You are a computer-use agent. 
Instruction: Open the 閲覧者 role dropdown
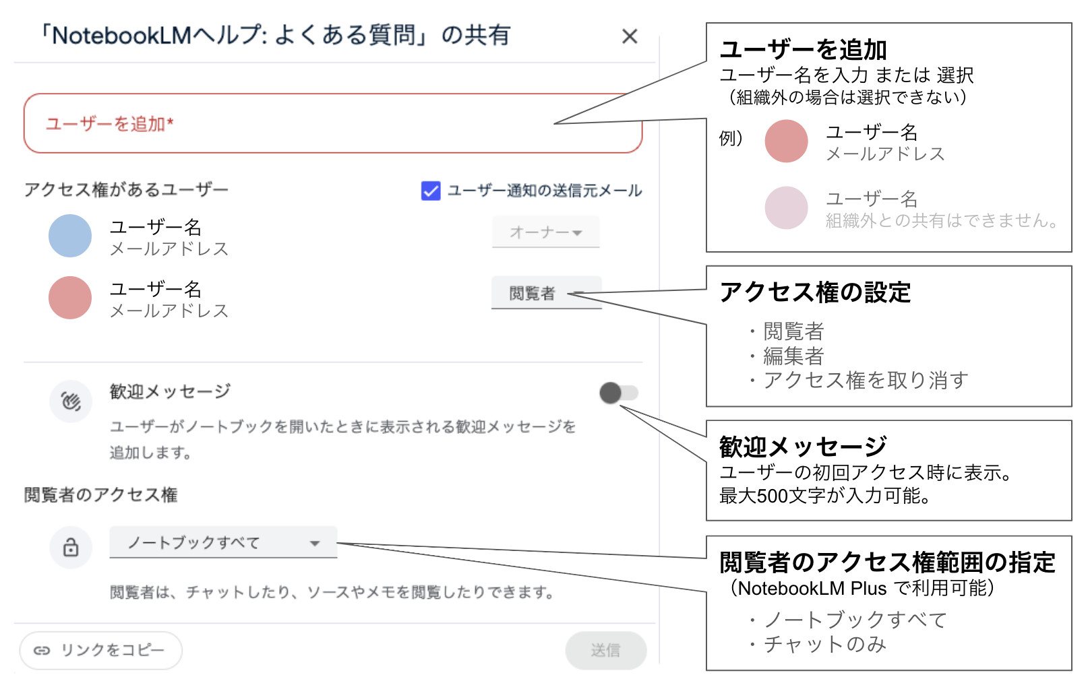pos(546,293)
